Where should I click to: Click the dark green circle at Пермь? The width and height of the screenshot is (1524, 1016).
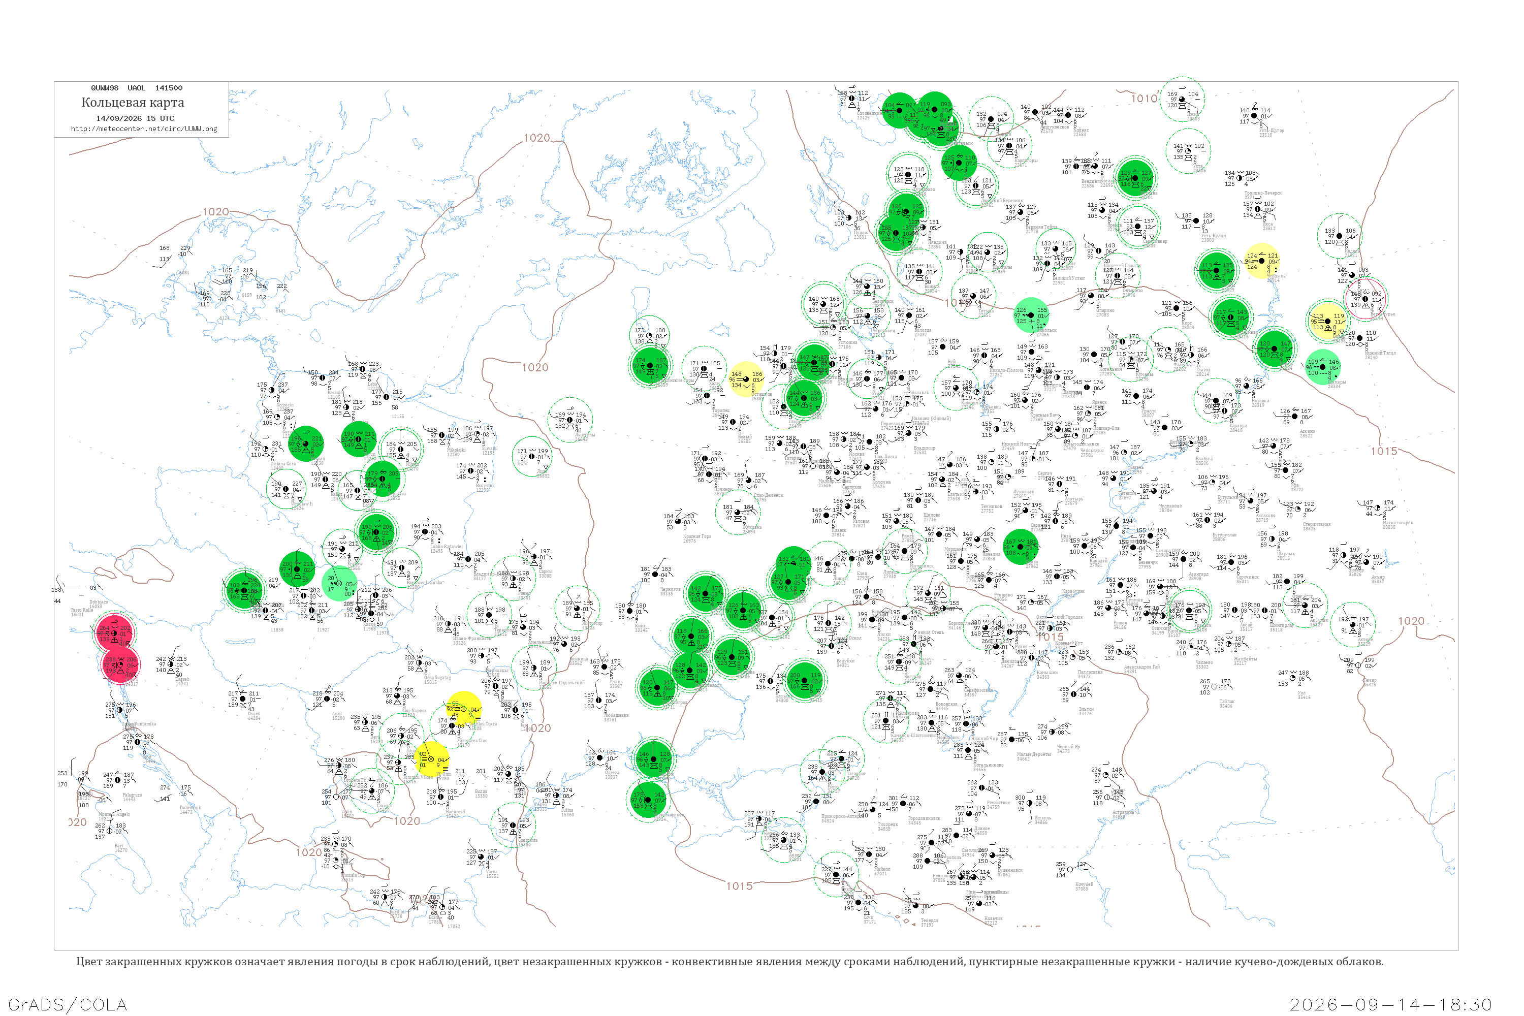tap(1275, 348)
